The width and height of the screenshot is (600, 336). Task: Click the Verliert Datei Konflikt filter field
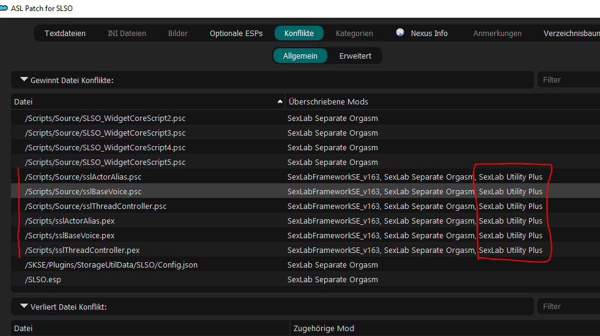(x=569, y=306)
